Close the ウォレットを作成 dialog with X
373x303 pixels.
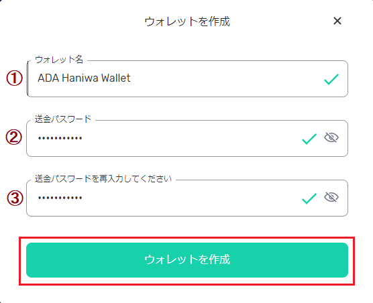click(337, 21)
